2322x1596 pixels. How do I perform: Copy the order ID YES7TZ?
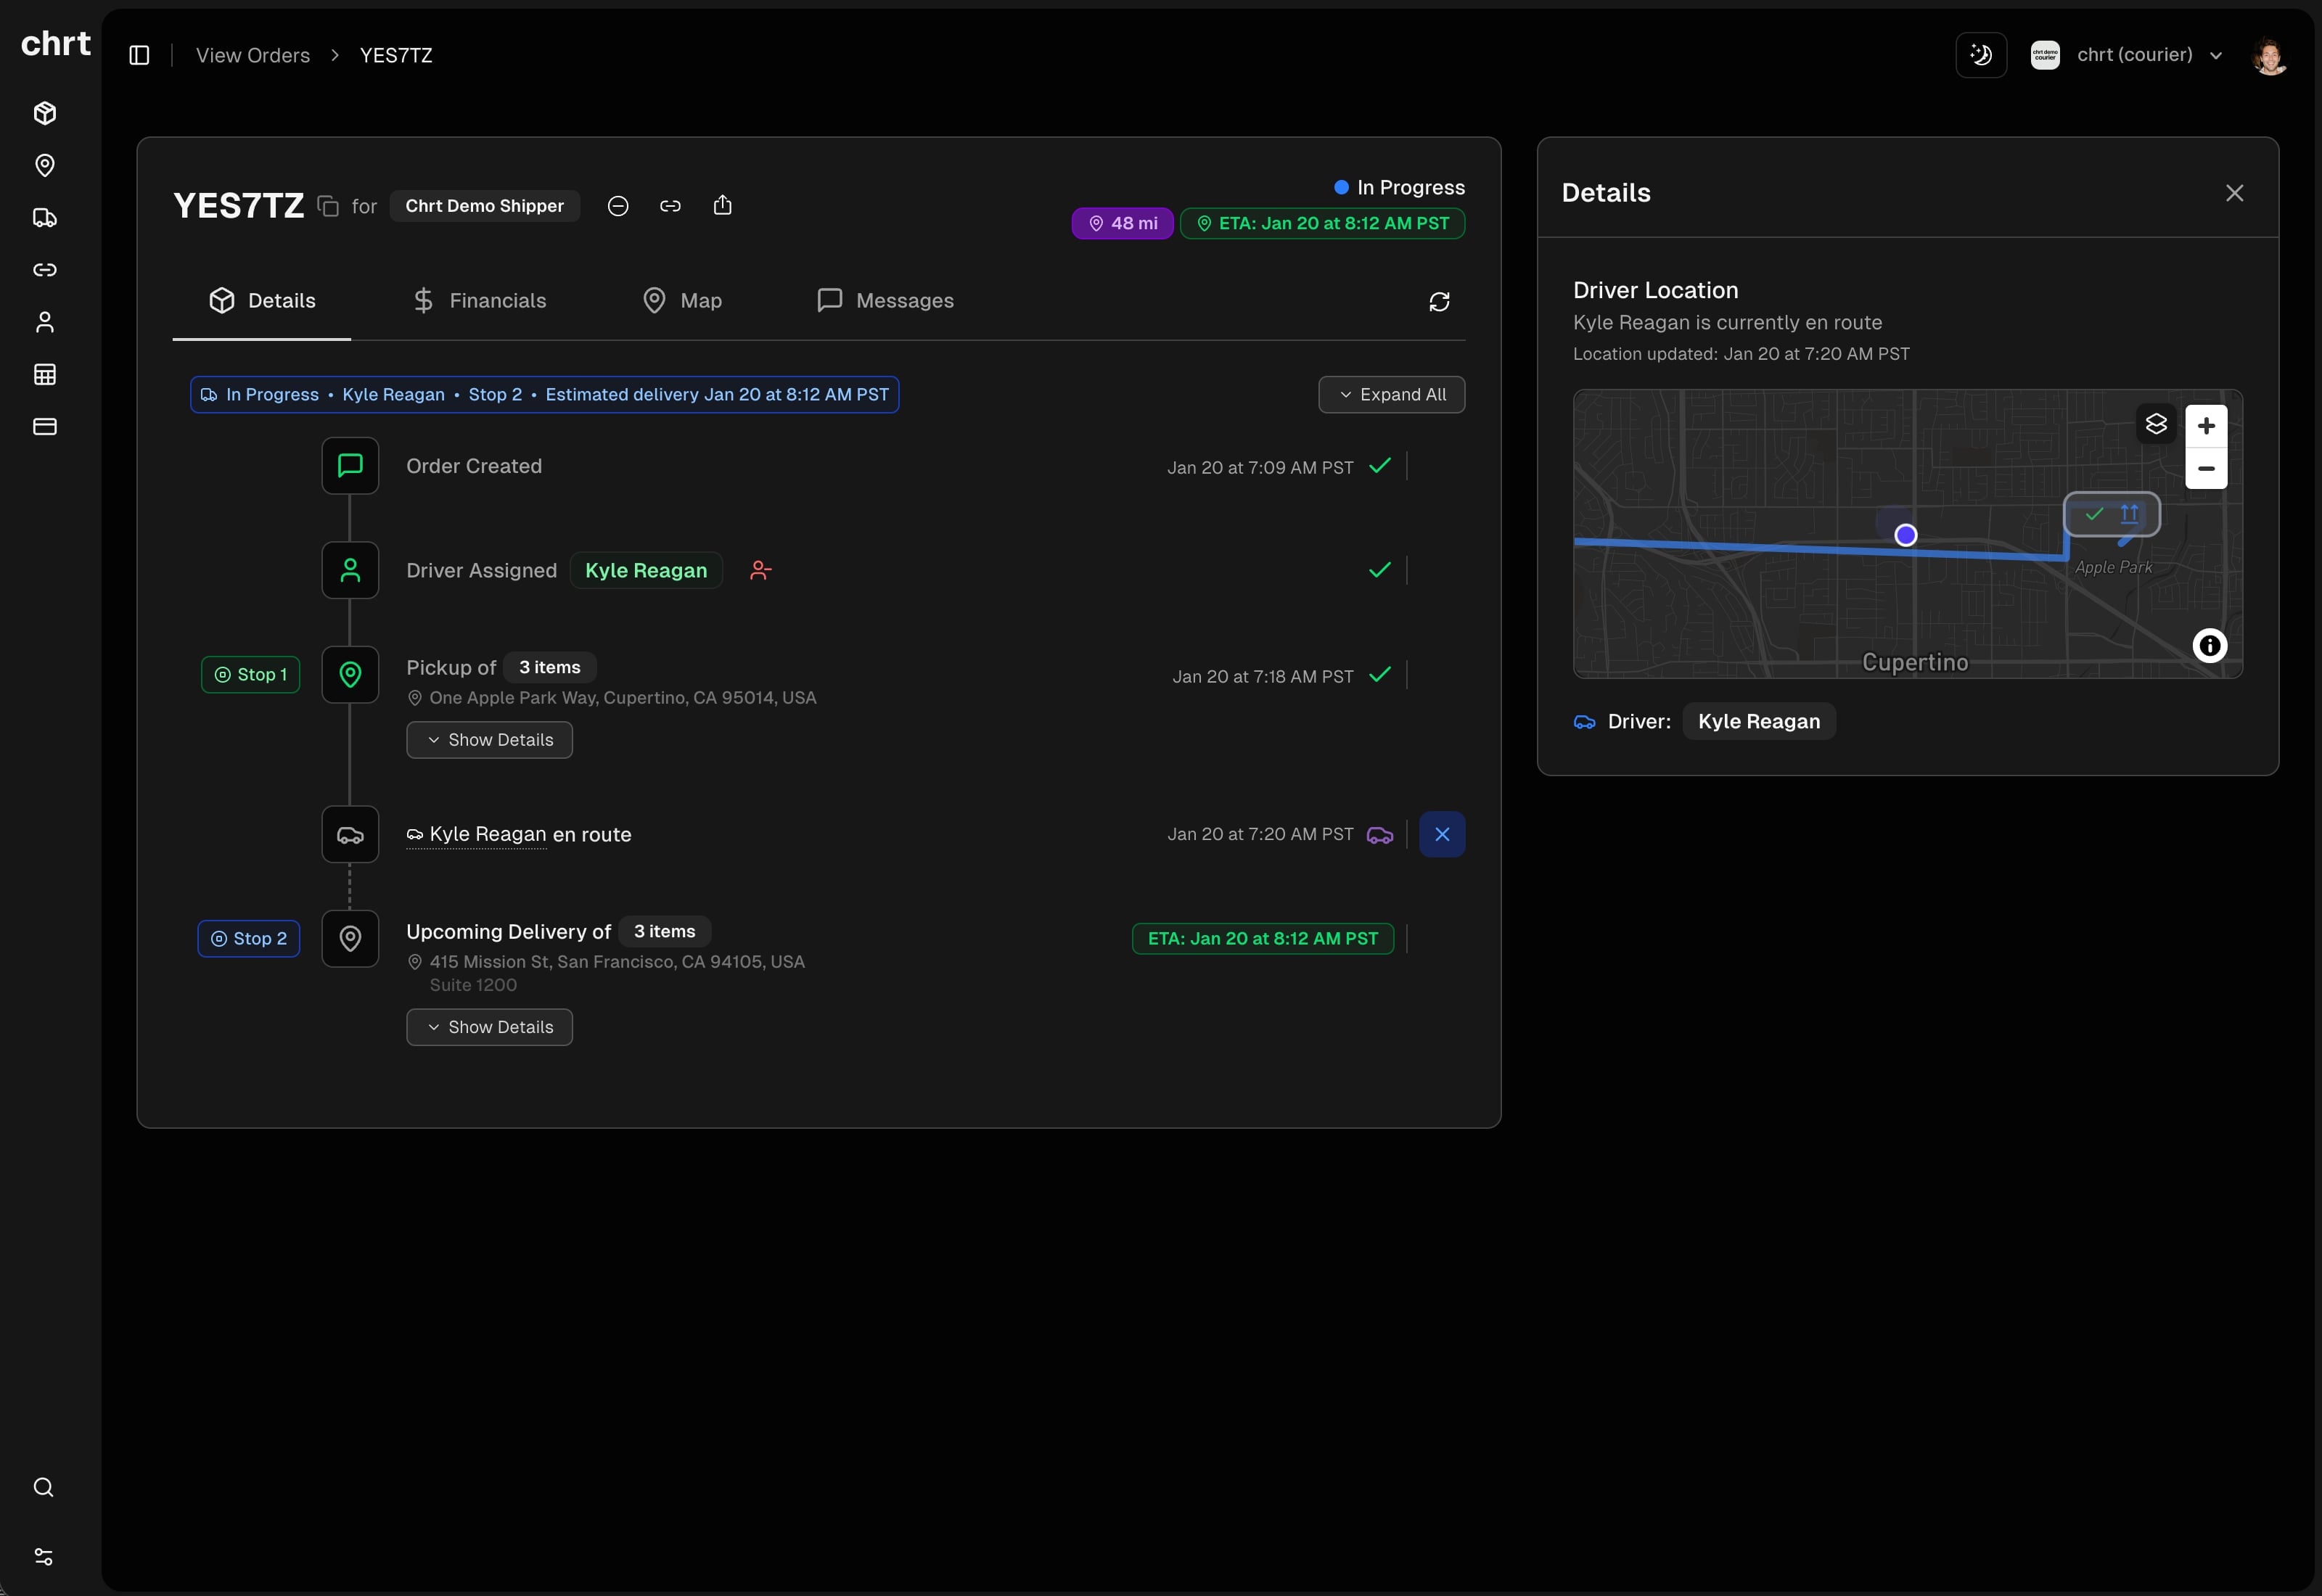[x=328, y=205]
